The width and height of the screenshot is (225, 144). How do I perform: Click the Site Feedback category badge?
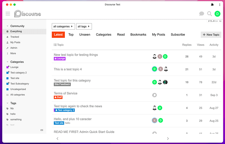coord(62,84)
